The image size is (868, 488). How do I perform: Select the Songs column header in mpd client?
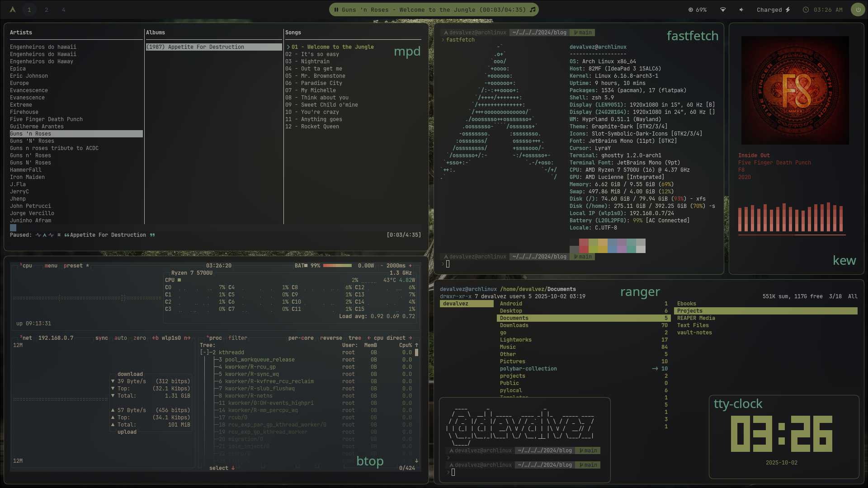pos(293,33)
